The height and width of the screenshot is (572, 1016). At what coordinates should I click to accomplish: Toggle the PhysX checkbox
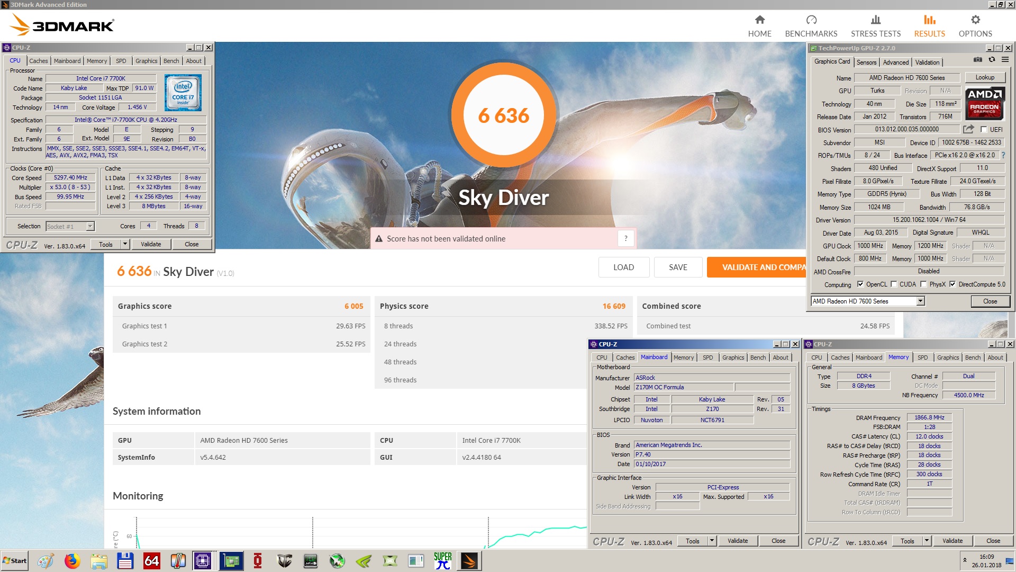pyautogui.click(x=923, y=284)
